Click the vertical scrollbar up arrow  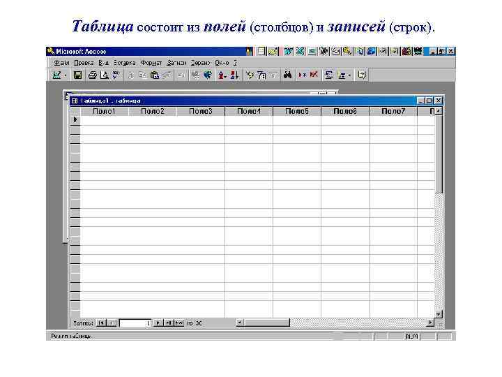click(439, 111)
